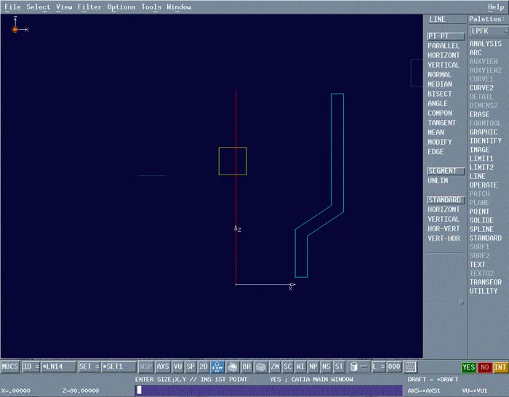Open the LPFK palettes dropdown
This screenshot has width=509, height=397.
(x=489, y=31)
